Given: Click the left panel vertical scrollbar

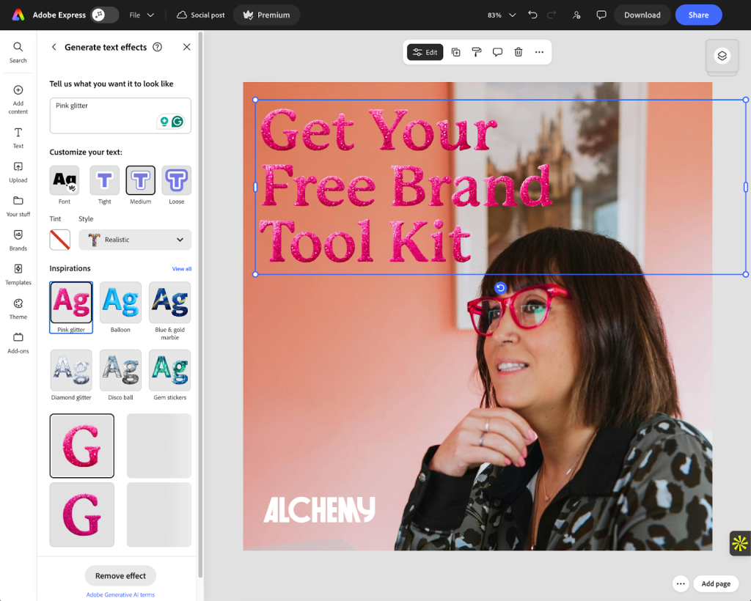Looking at the screenshot, I should (x=200, y=305).
